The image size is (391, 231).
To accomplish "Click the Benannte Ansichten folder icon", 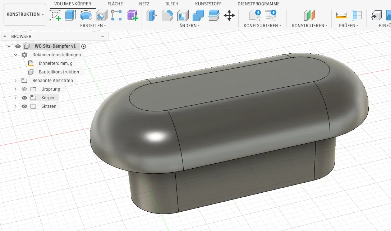I will point(24,81).
